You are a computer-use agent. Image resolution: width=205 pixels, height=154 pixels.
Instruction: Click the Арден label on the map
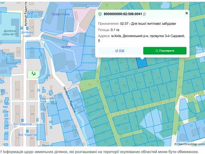[66, 47]
